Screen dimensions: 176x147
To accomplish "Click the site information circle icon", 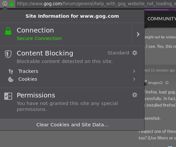I will 5,4.
